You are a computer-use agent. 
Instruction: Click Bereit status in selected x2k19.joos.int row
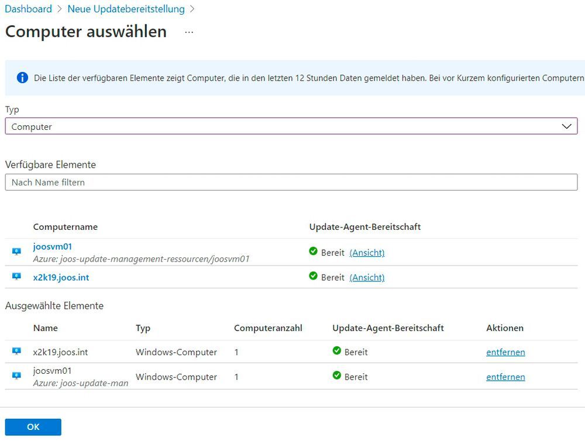[356, 352]
